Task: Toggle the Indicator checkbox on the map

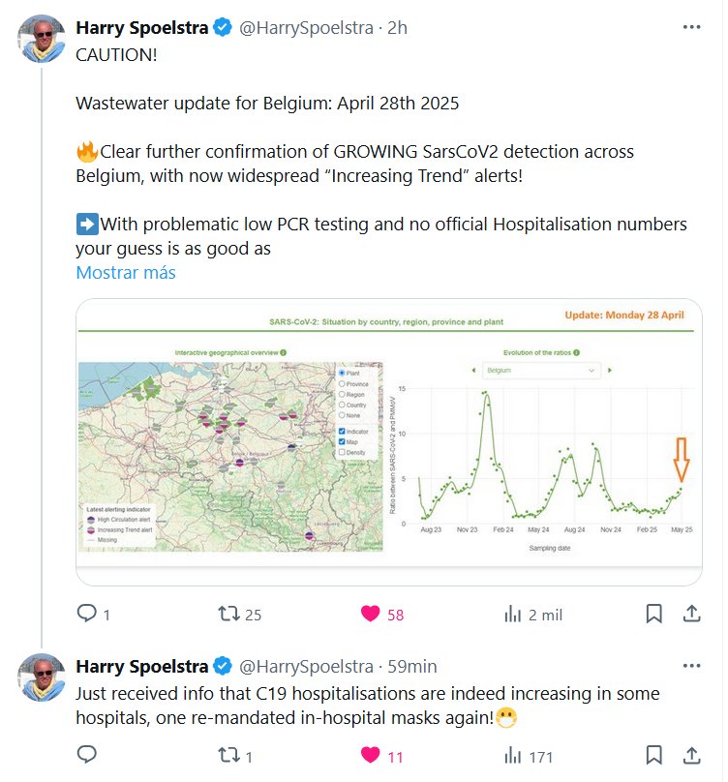Action: (x=342, y=431)
